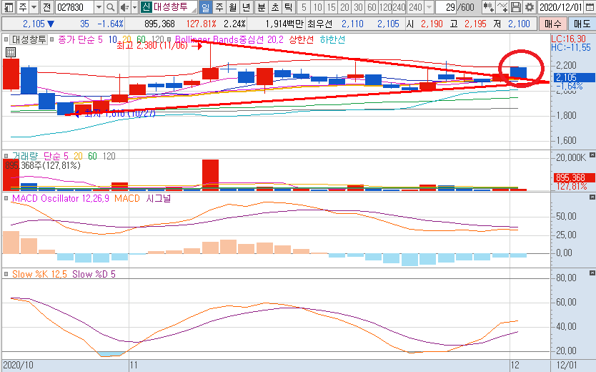The height and width of the screenshot is (372, 596).
Task: Click the add candlestick chart icon
Action: pos(488,7)
